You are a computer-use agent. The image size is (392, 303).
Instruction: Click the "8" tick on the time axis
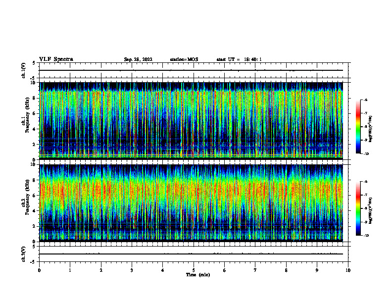coord(286,270)
